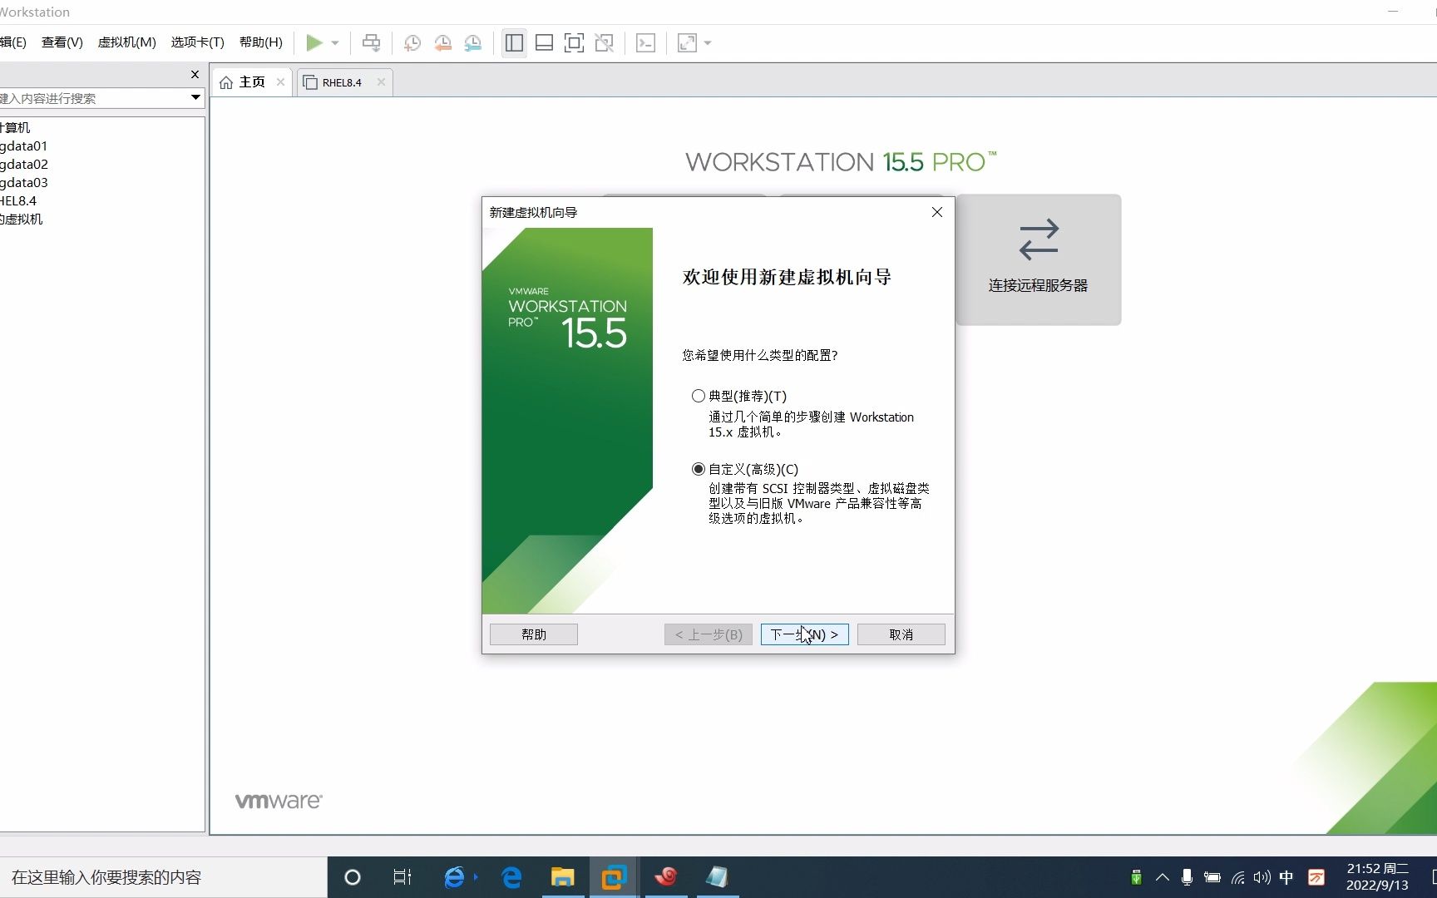Open the Snapshot Manager
This screenshot has width=1437, height=898.
[x=473, y=42]
